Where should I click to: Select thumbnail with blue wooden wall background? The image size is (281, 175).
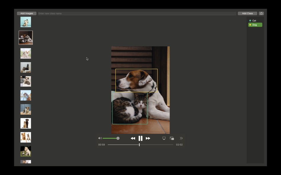(26, 109)
